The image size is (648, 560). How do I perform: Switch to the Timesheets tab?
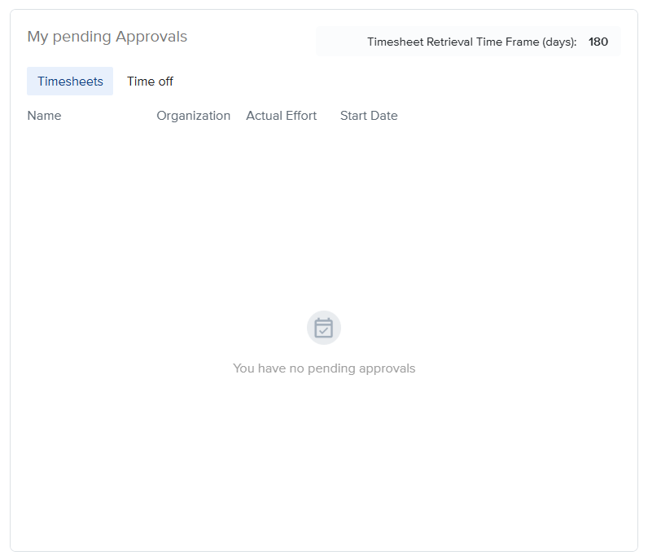tap(70, 82)
